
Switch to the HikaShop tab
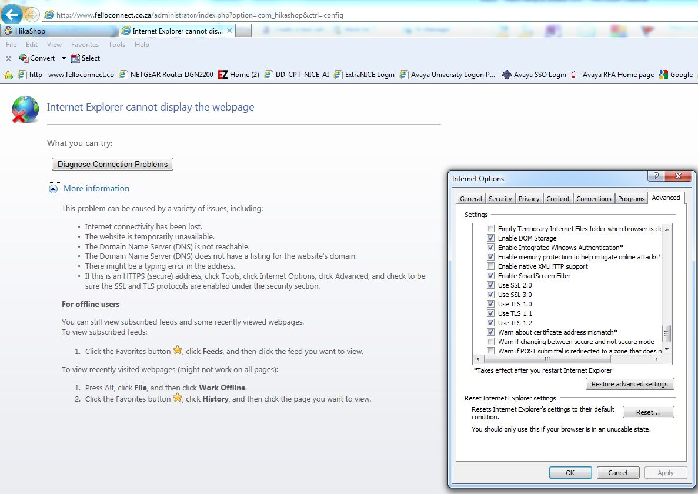click(59, 31)
